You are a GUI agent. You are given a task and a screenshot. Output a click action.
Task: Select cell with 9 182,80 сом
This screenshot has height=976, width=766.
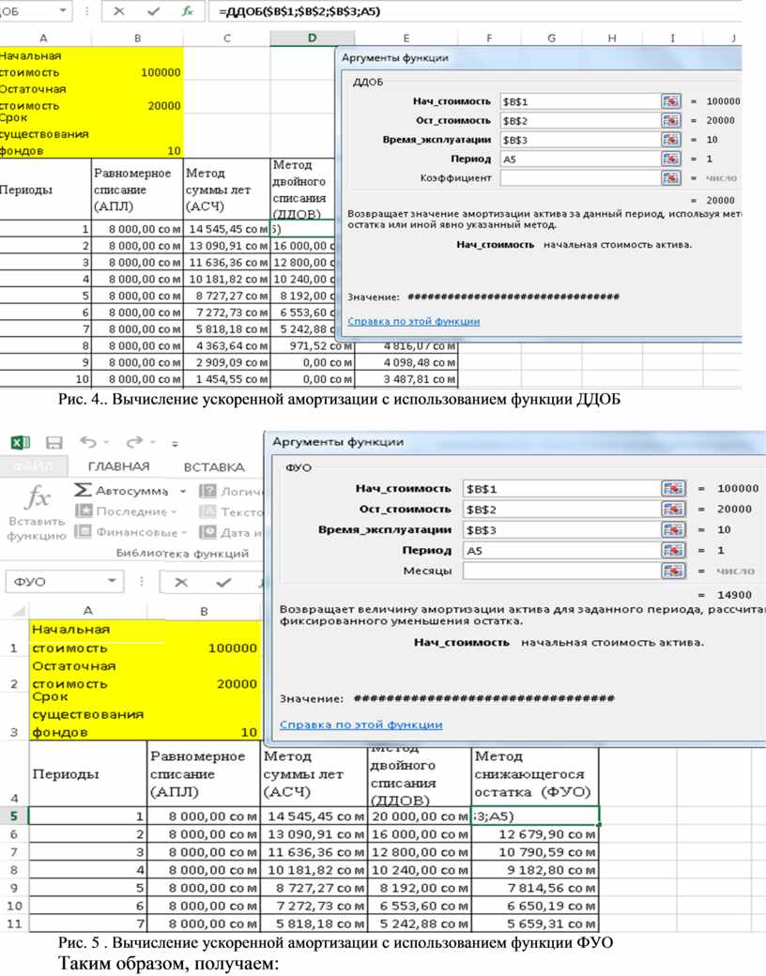(535, 870)
